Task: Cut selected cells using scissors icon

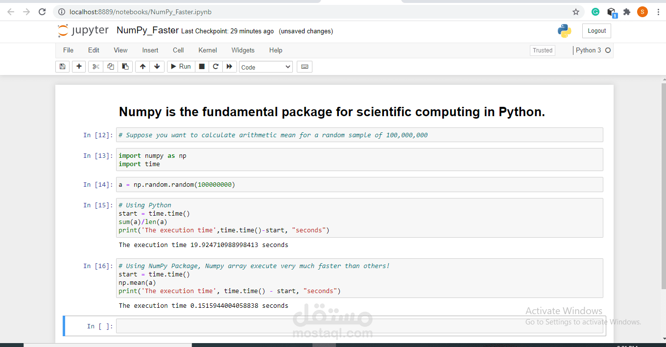Action: coord(96,67)
